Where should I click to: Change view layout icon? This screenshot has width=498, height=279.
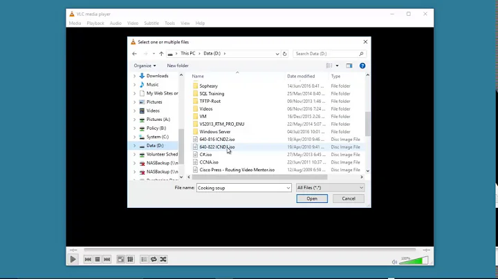pyautogui.click(x=329, y=66)
